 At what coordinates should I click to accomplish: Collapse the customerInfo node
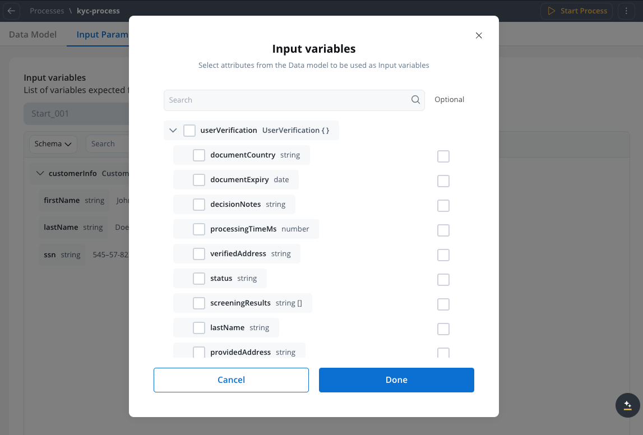(40, 173)
